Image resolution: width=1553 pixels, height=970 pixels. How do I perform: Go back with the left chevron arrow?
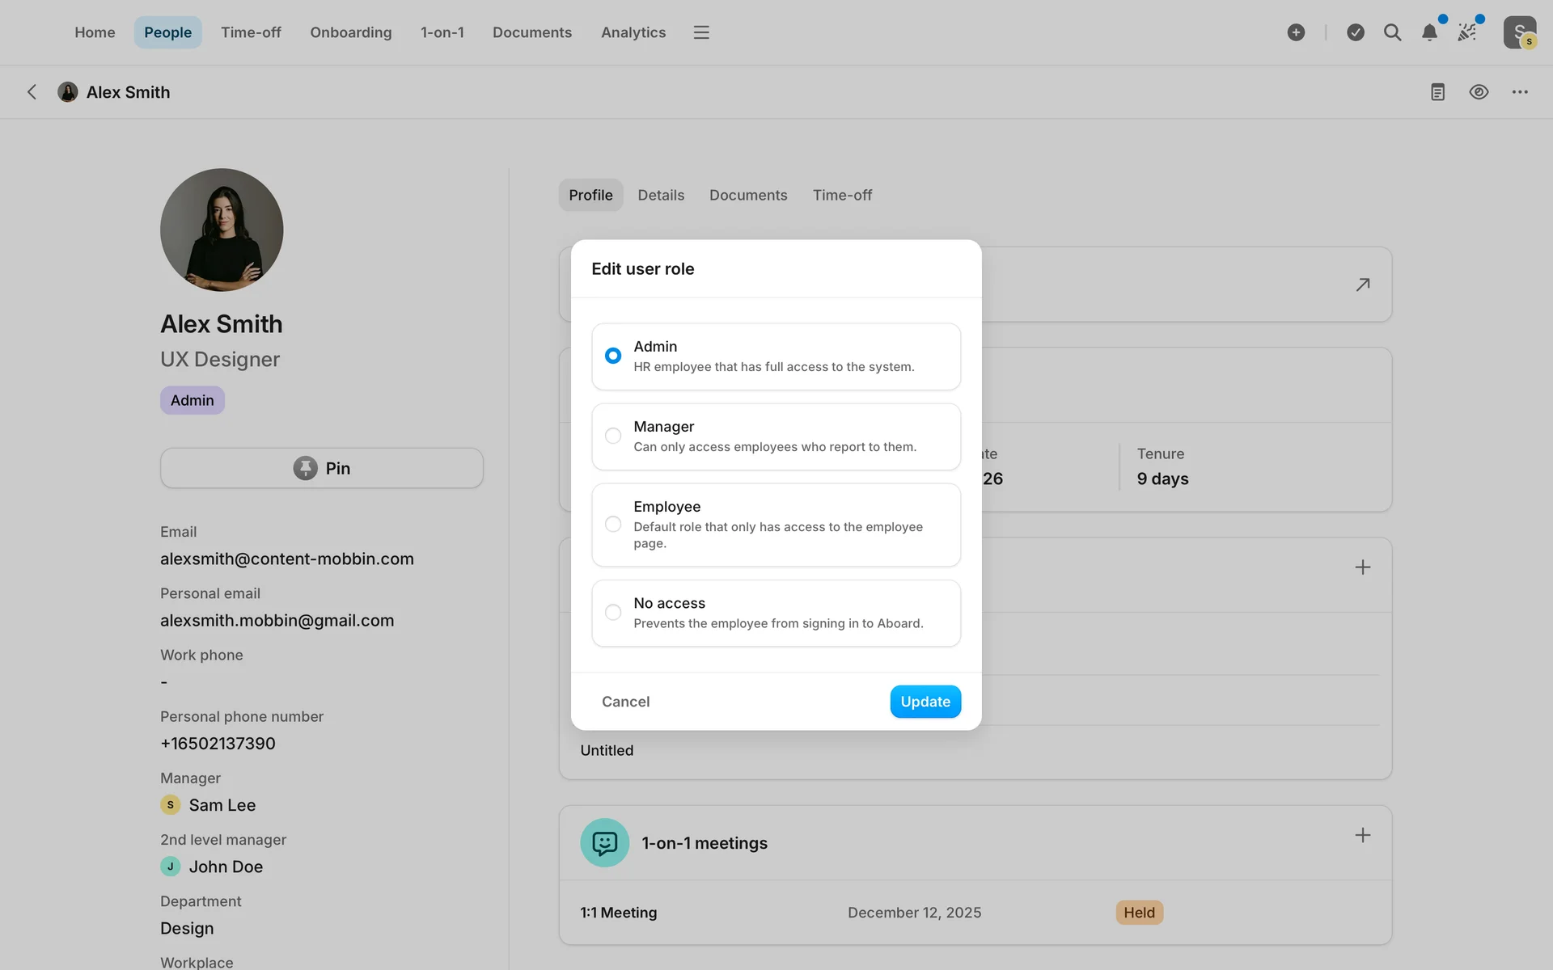click(32, 92)
